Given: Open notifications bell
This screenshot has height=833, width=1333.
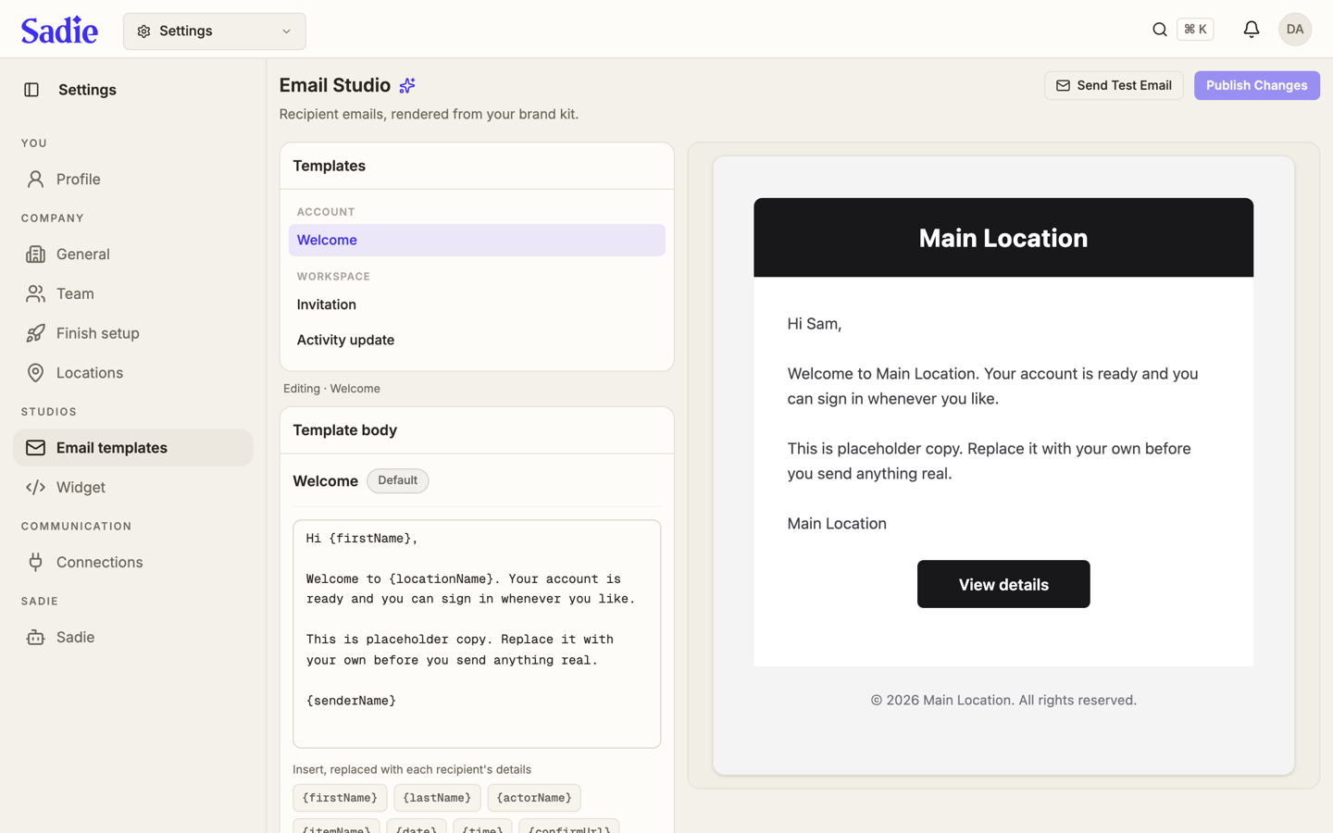Looking at the screenshot, I should click(x=1251, y=30).
